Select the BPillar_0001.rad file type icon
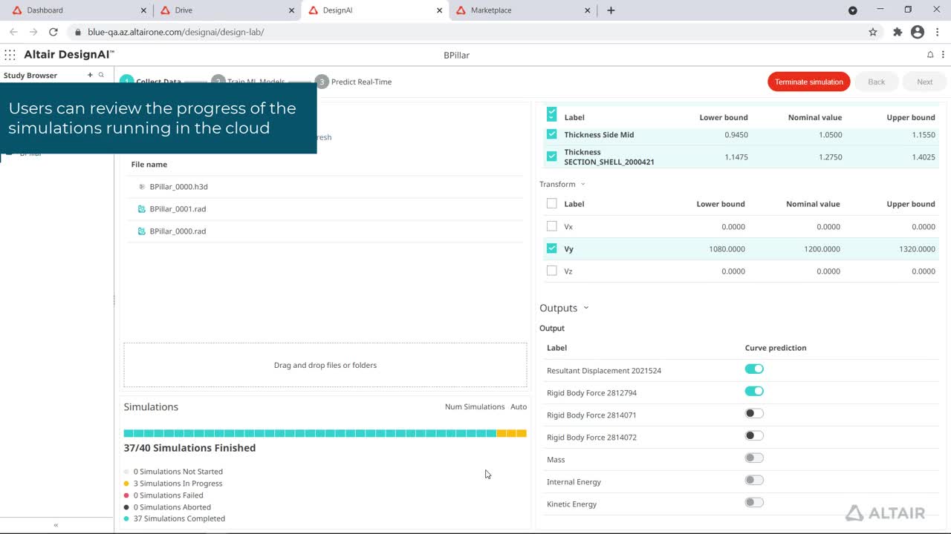The width and height of the screenshot is (951, 534). 141,209
